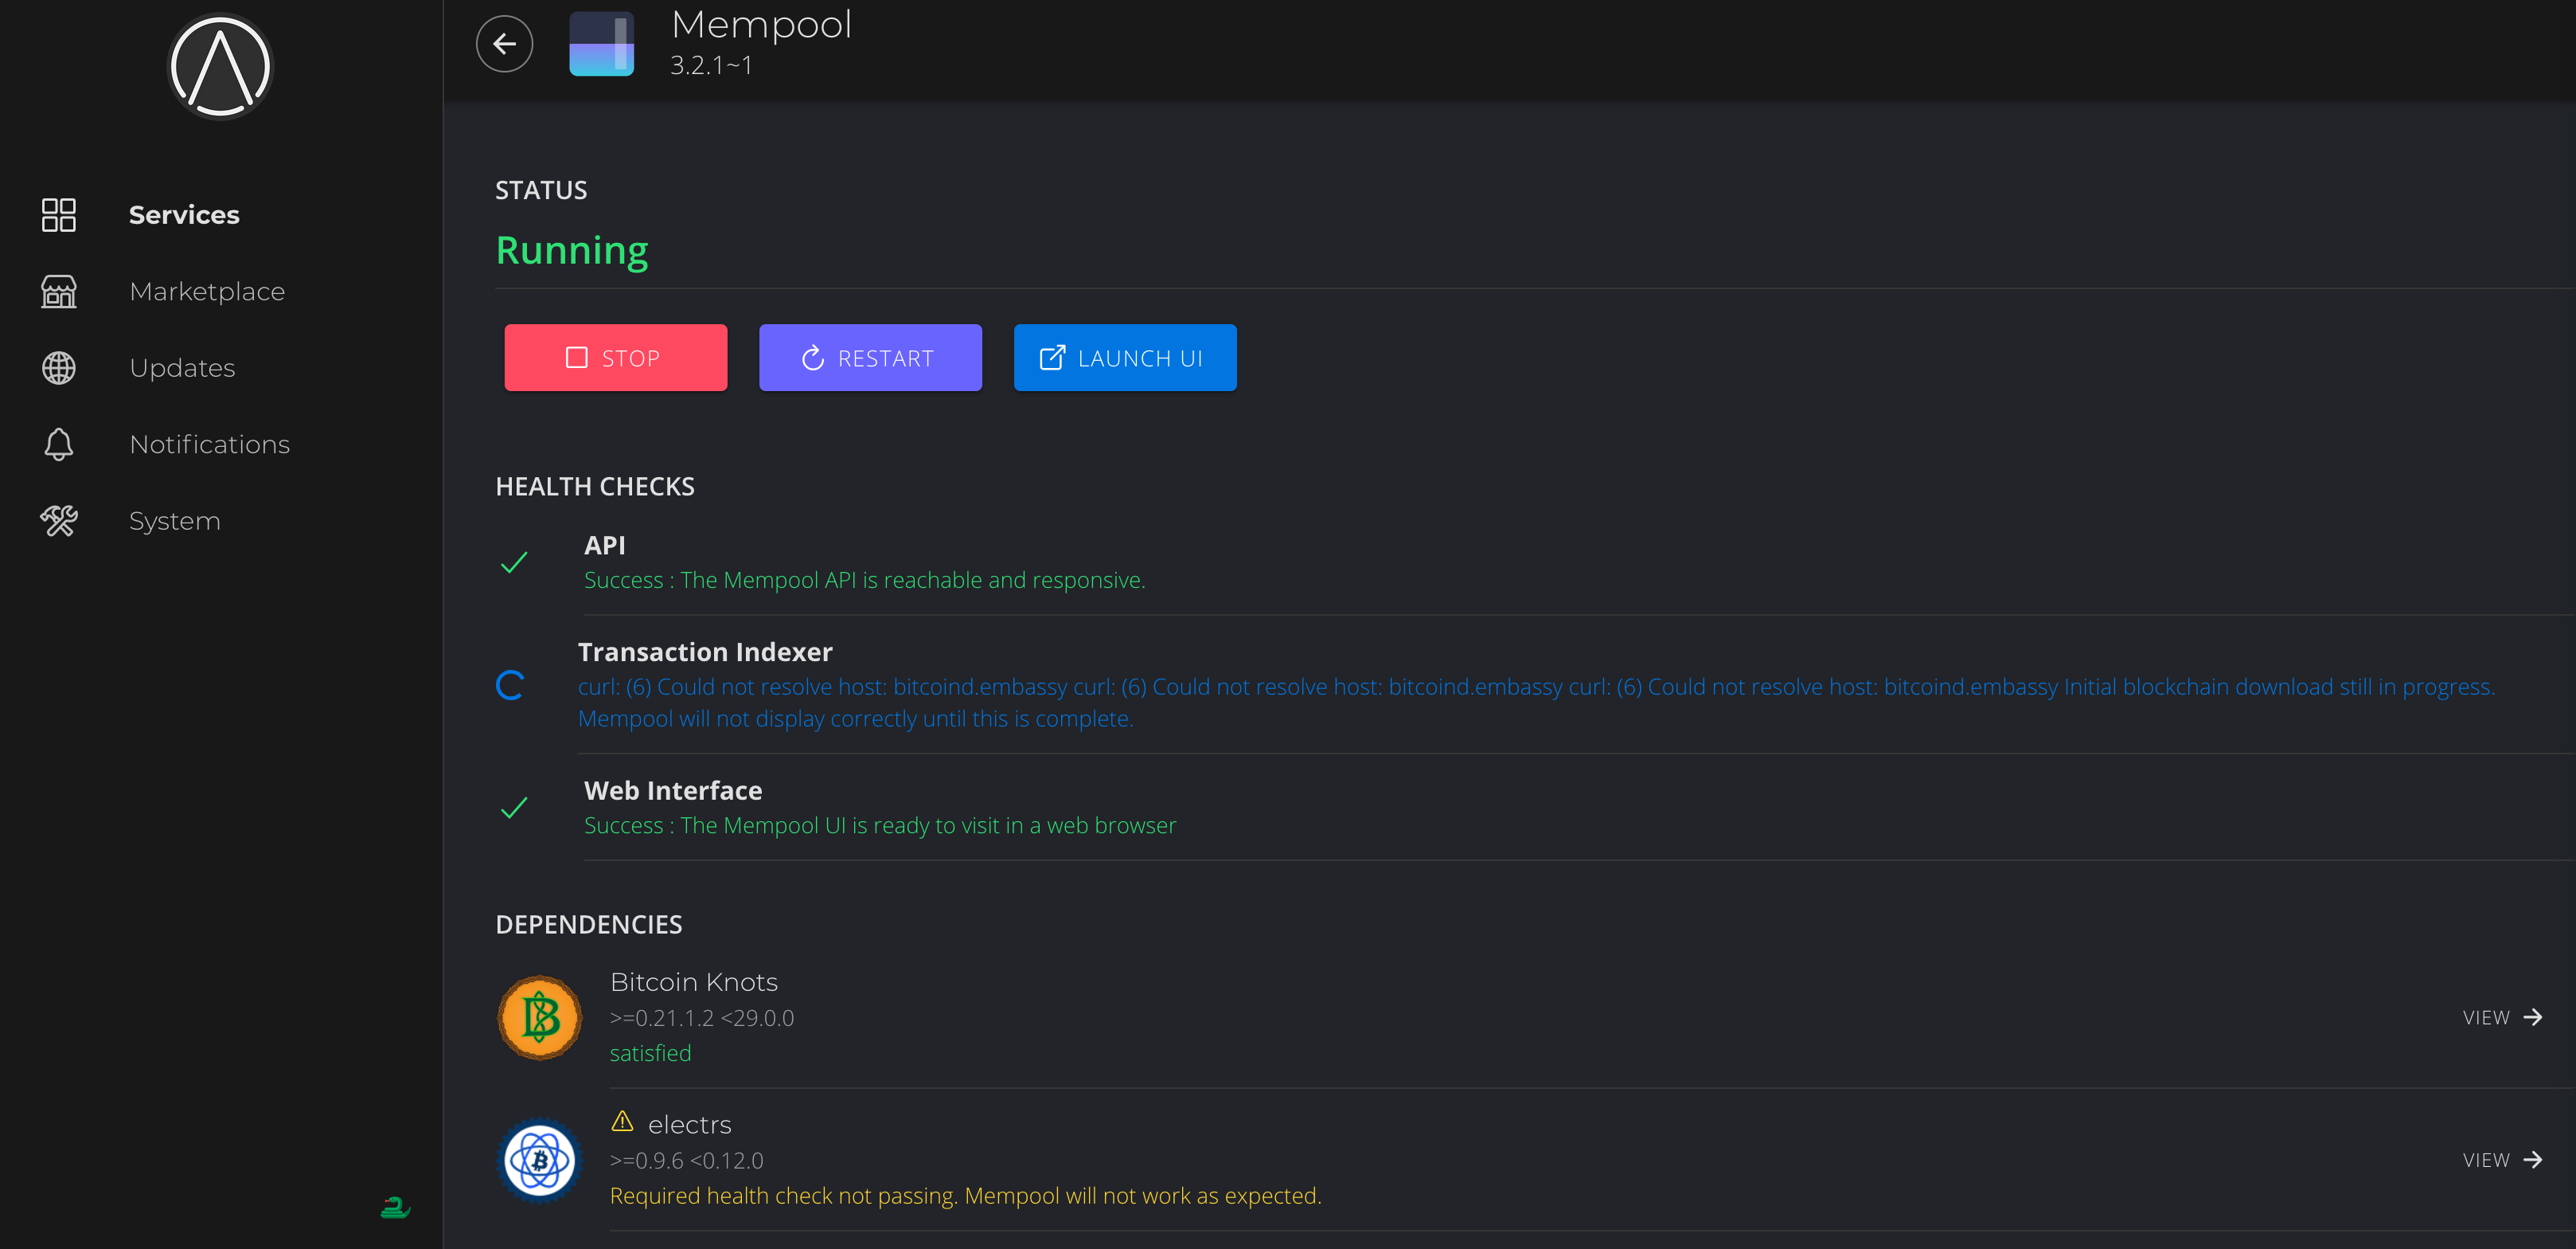Image resolution: width=2576 pixels, height=1249 pixels.
Task: Click 'Required health check not passing' message
Action: point(966,1196)
